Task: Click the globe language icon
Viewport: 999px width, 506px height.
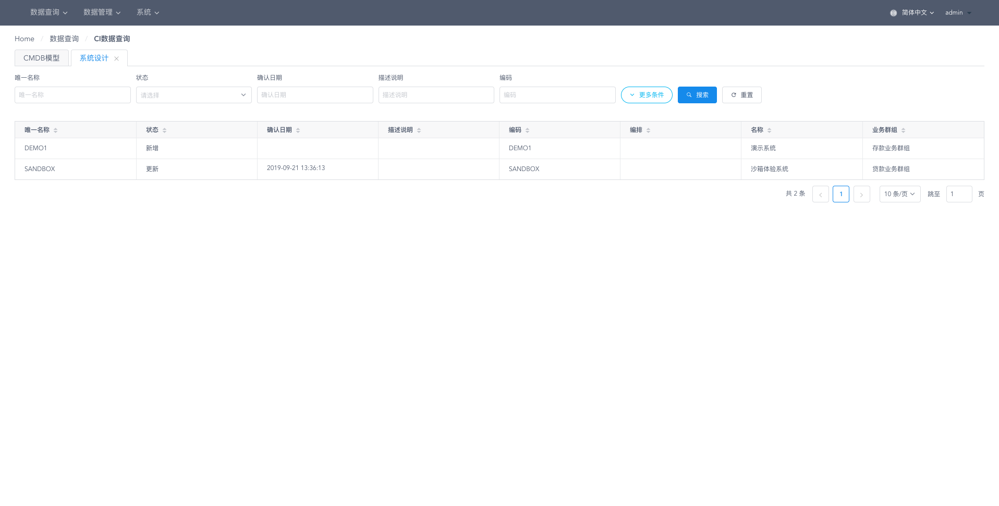Action: [893, 13]
